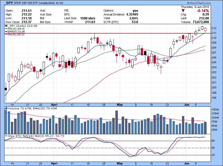The width and height of the screenshot is (223, 166).
Task: Select the Yield value 2.04%
Action: click(x=134, y=18)
